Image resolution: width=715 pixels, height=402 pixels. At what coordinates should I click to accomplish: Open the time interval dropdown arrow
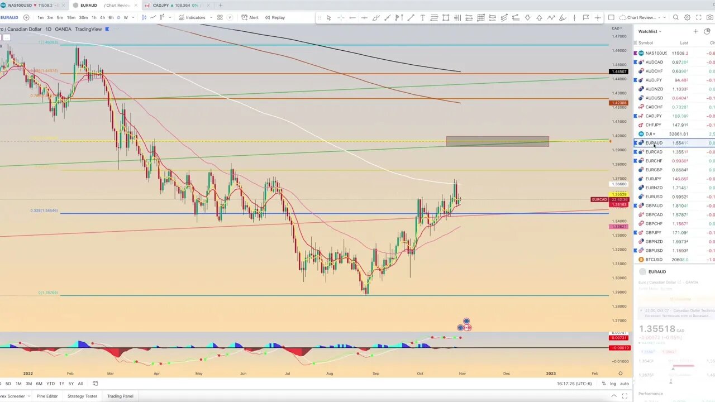(133, 17)
